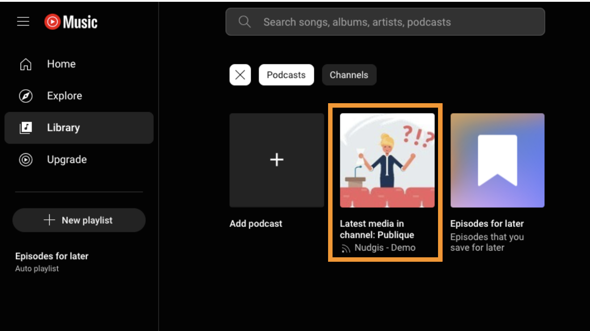Click 'Nudgis - Demo' subtitle text
Viewport: 590px width, 331px height.
(385, 247)
